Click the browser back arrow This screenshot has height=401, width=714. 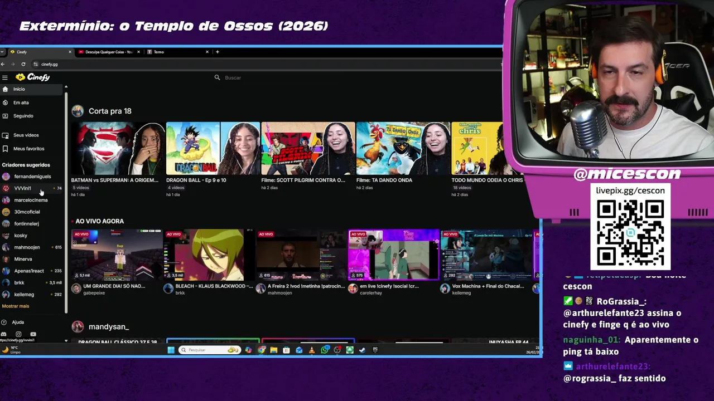point(3,64)
